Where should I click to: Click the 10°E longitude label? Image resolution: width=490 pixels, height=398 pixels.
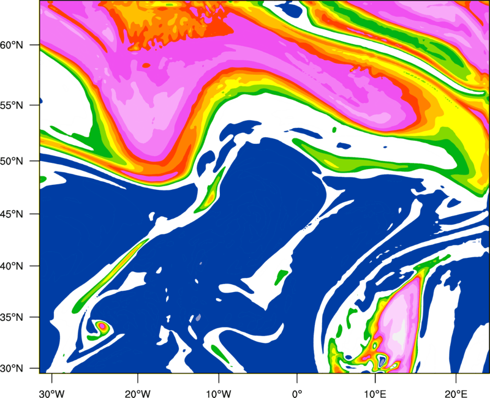pos(375,394)
